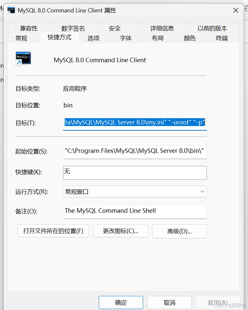The image size is (248, 310).
Task: Switch to the 以前的版本 tab
Action: 212,28
